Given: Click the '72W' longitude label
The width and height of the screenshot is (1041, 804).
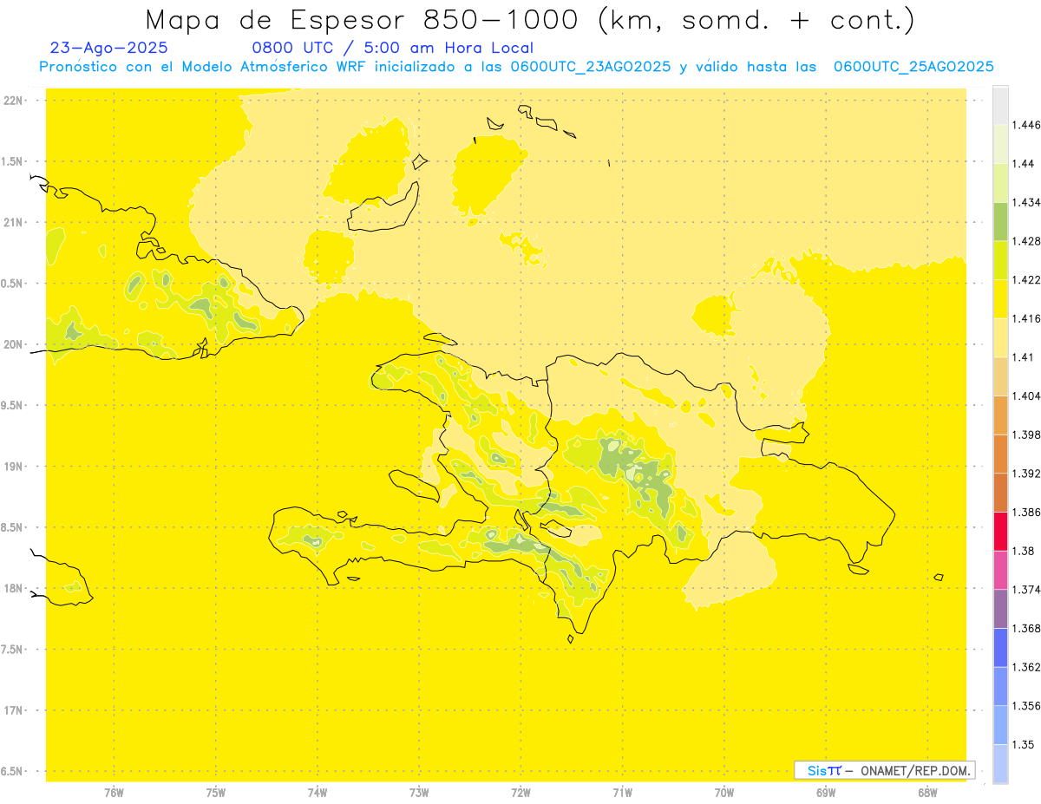Looking at the screenshot, I should point(521,792).
